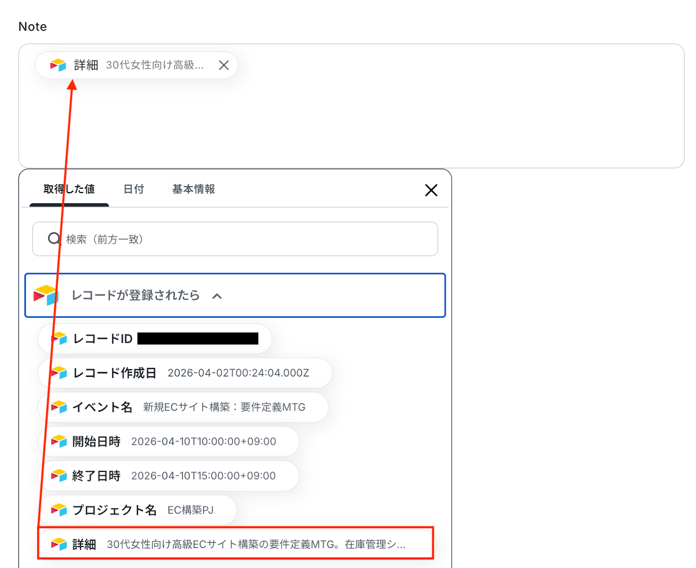Click the Note field label
The image size is (696, 568).
pos(33,27)
